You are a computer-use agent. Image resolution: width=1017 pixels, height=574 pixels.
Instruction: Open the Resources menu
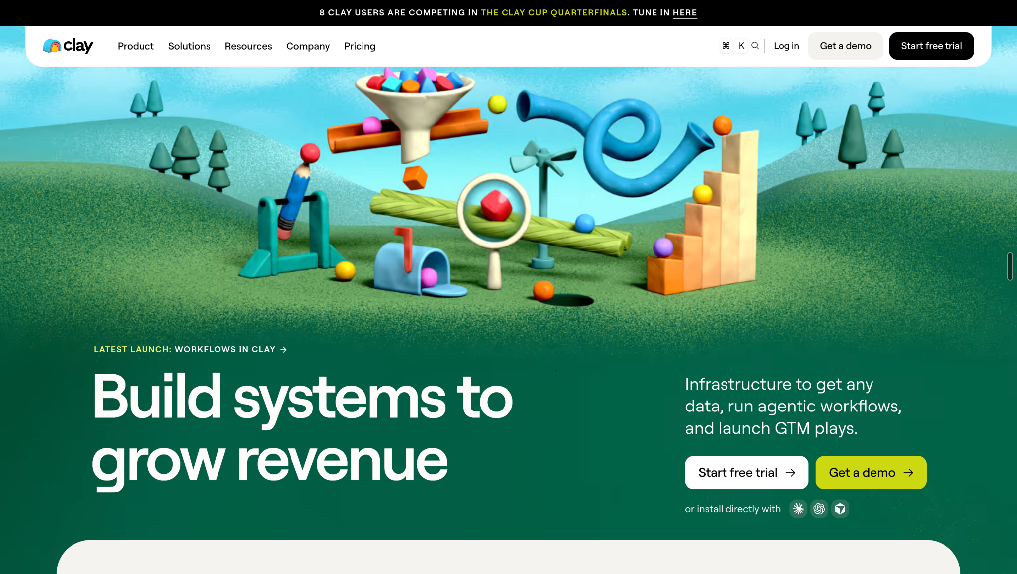coord(248,46)
